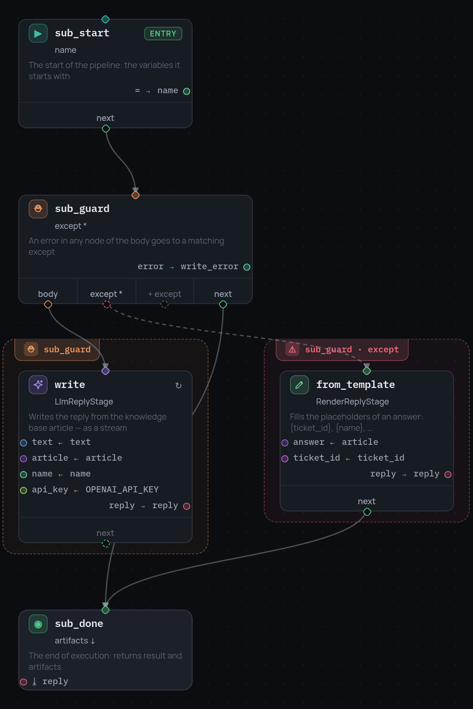Select the next branch tab on sub_guard
The width and height of the screenshot is (473, 709).
pyautogui.click(x=223, y=291)
